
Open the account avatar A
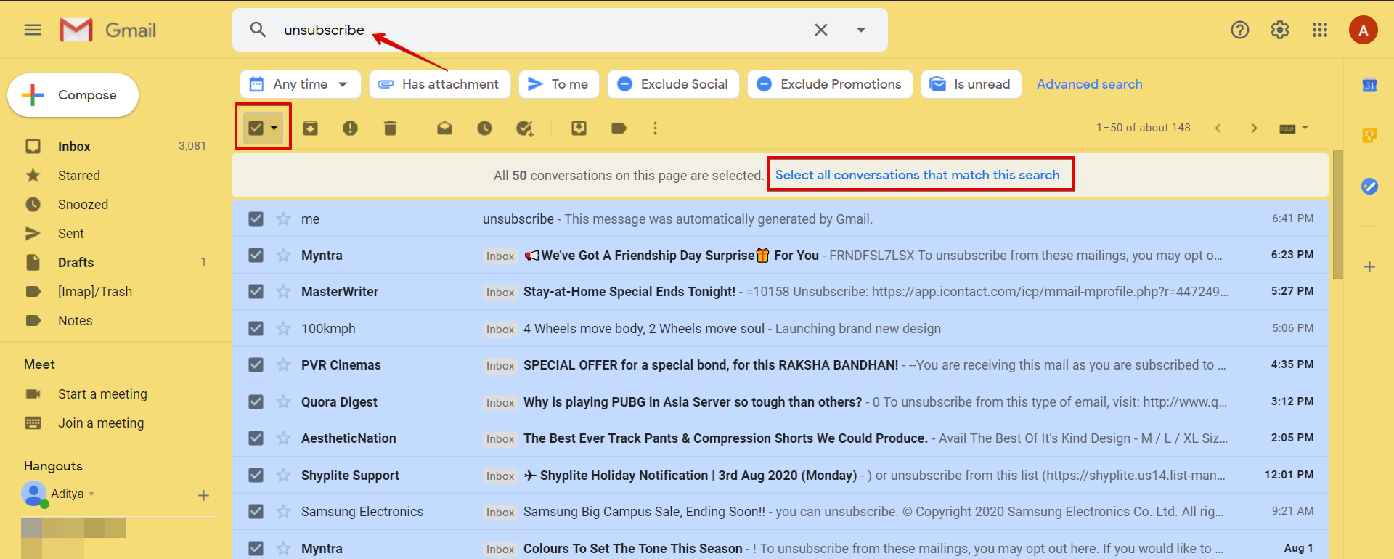[1364, 30]
